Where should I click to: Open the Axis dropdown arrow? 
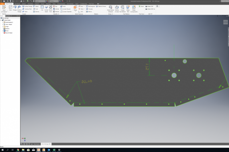coord(84,6)
